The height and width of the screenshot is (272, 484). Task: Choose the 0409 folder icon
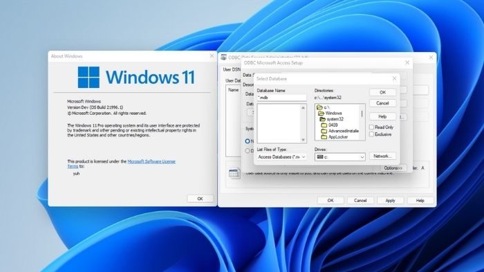pyautogui.click(x=324, y=125)
